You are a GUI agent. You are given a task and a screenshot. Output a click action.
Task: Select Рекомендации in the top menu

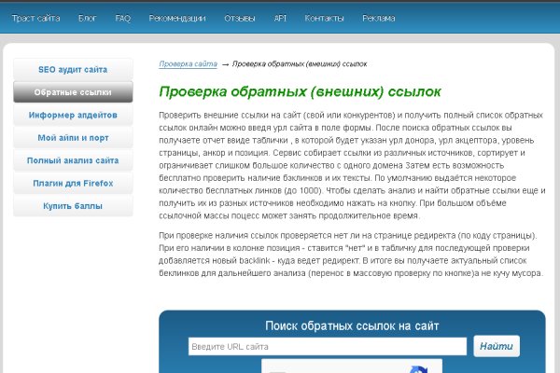click(x=178, y=18)
